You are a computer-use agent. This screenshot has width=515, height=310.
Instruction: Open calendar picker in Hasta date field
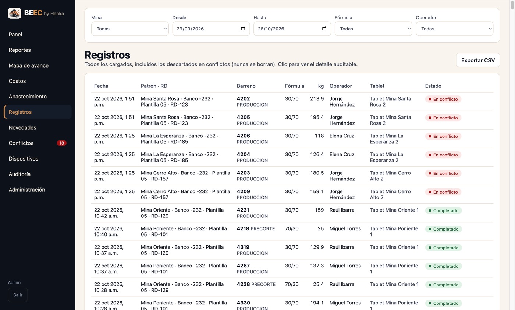tap(324, 29)
